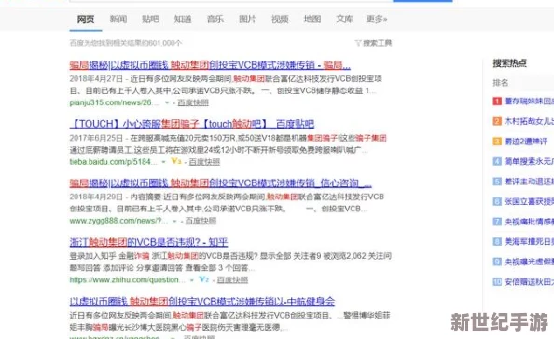
Task: Open the 音乐 tab
Action: click(215, 19)
